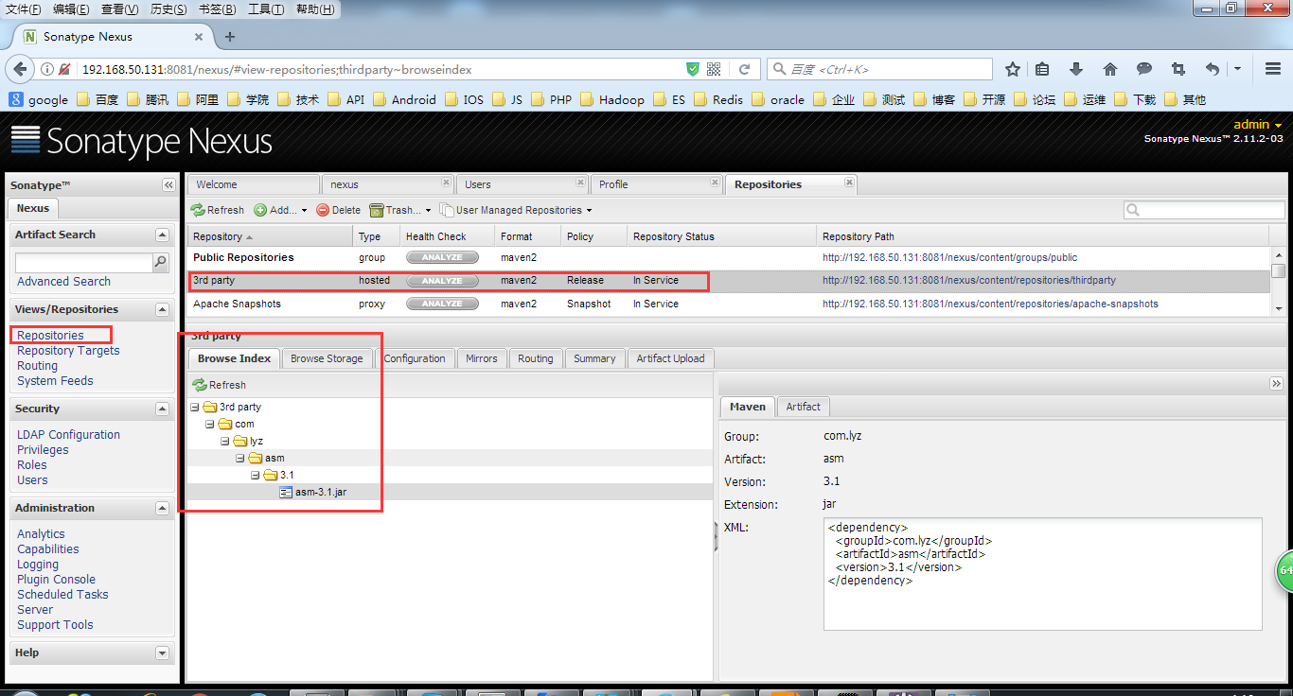Click the Delete repository toolbar button
1293x696 pixels.
[339, 210]
